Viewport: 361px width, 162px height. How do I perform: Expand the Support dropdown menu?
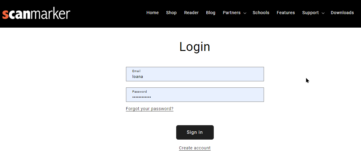[313, 13]
